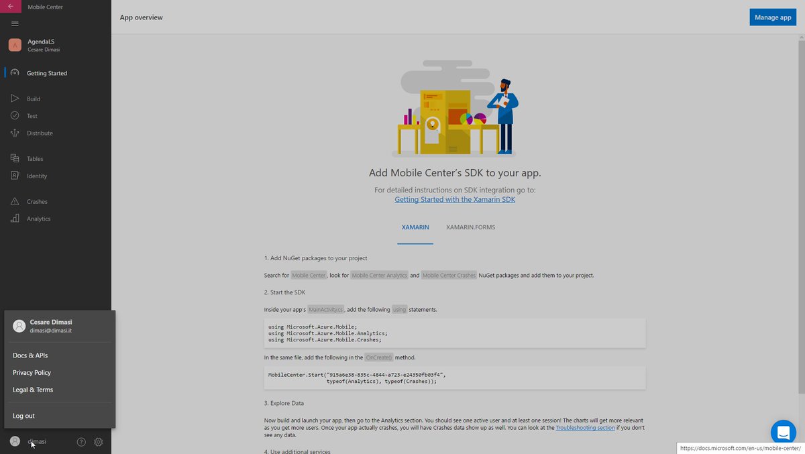Screen dimensions: 805x454
Task: Click the MainActivity.cs file name
Action: pyautogui.click(x=326, y=309)
